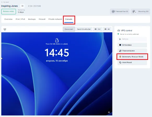152x117 pixels.
Task: Go back using the top link
Action: coord(5,2)
